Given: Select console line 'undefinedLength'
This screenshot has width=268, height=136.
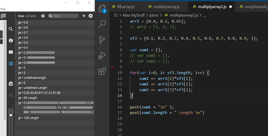Looking at the screenshot, I should pyautogui.click(x=55, y=78).
